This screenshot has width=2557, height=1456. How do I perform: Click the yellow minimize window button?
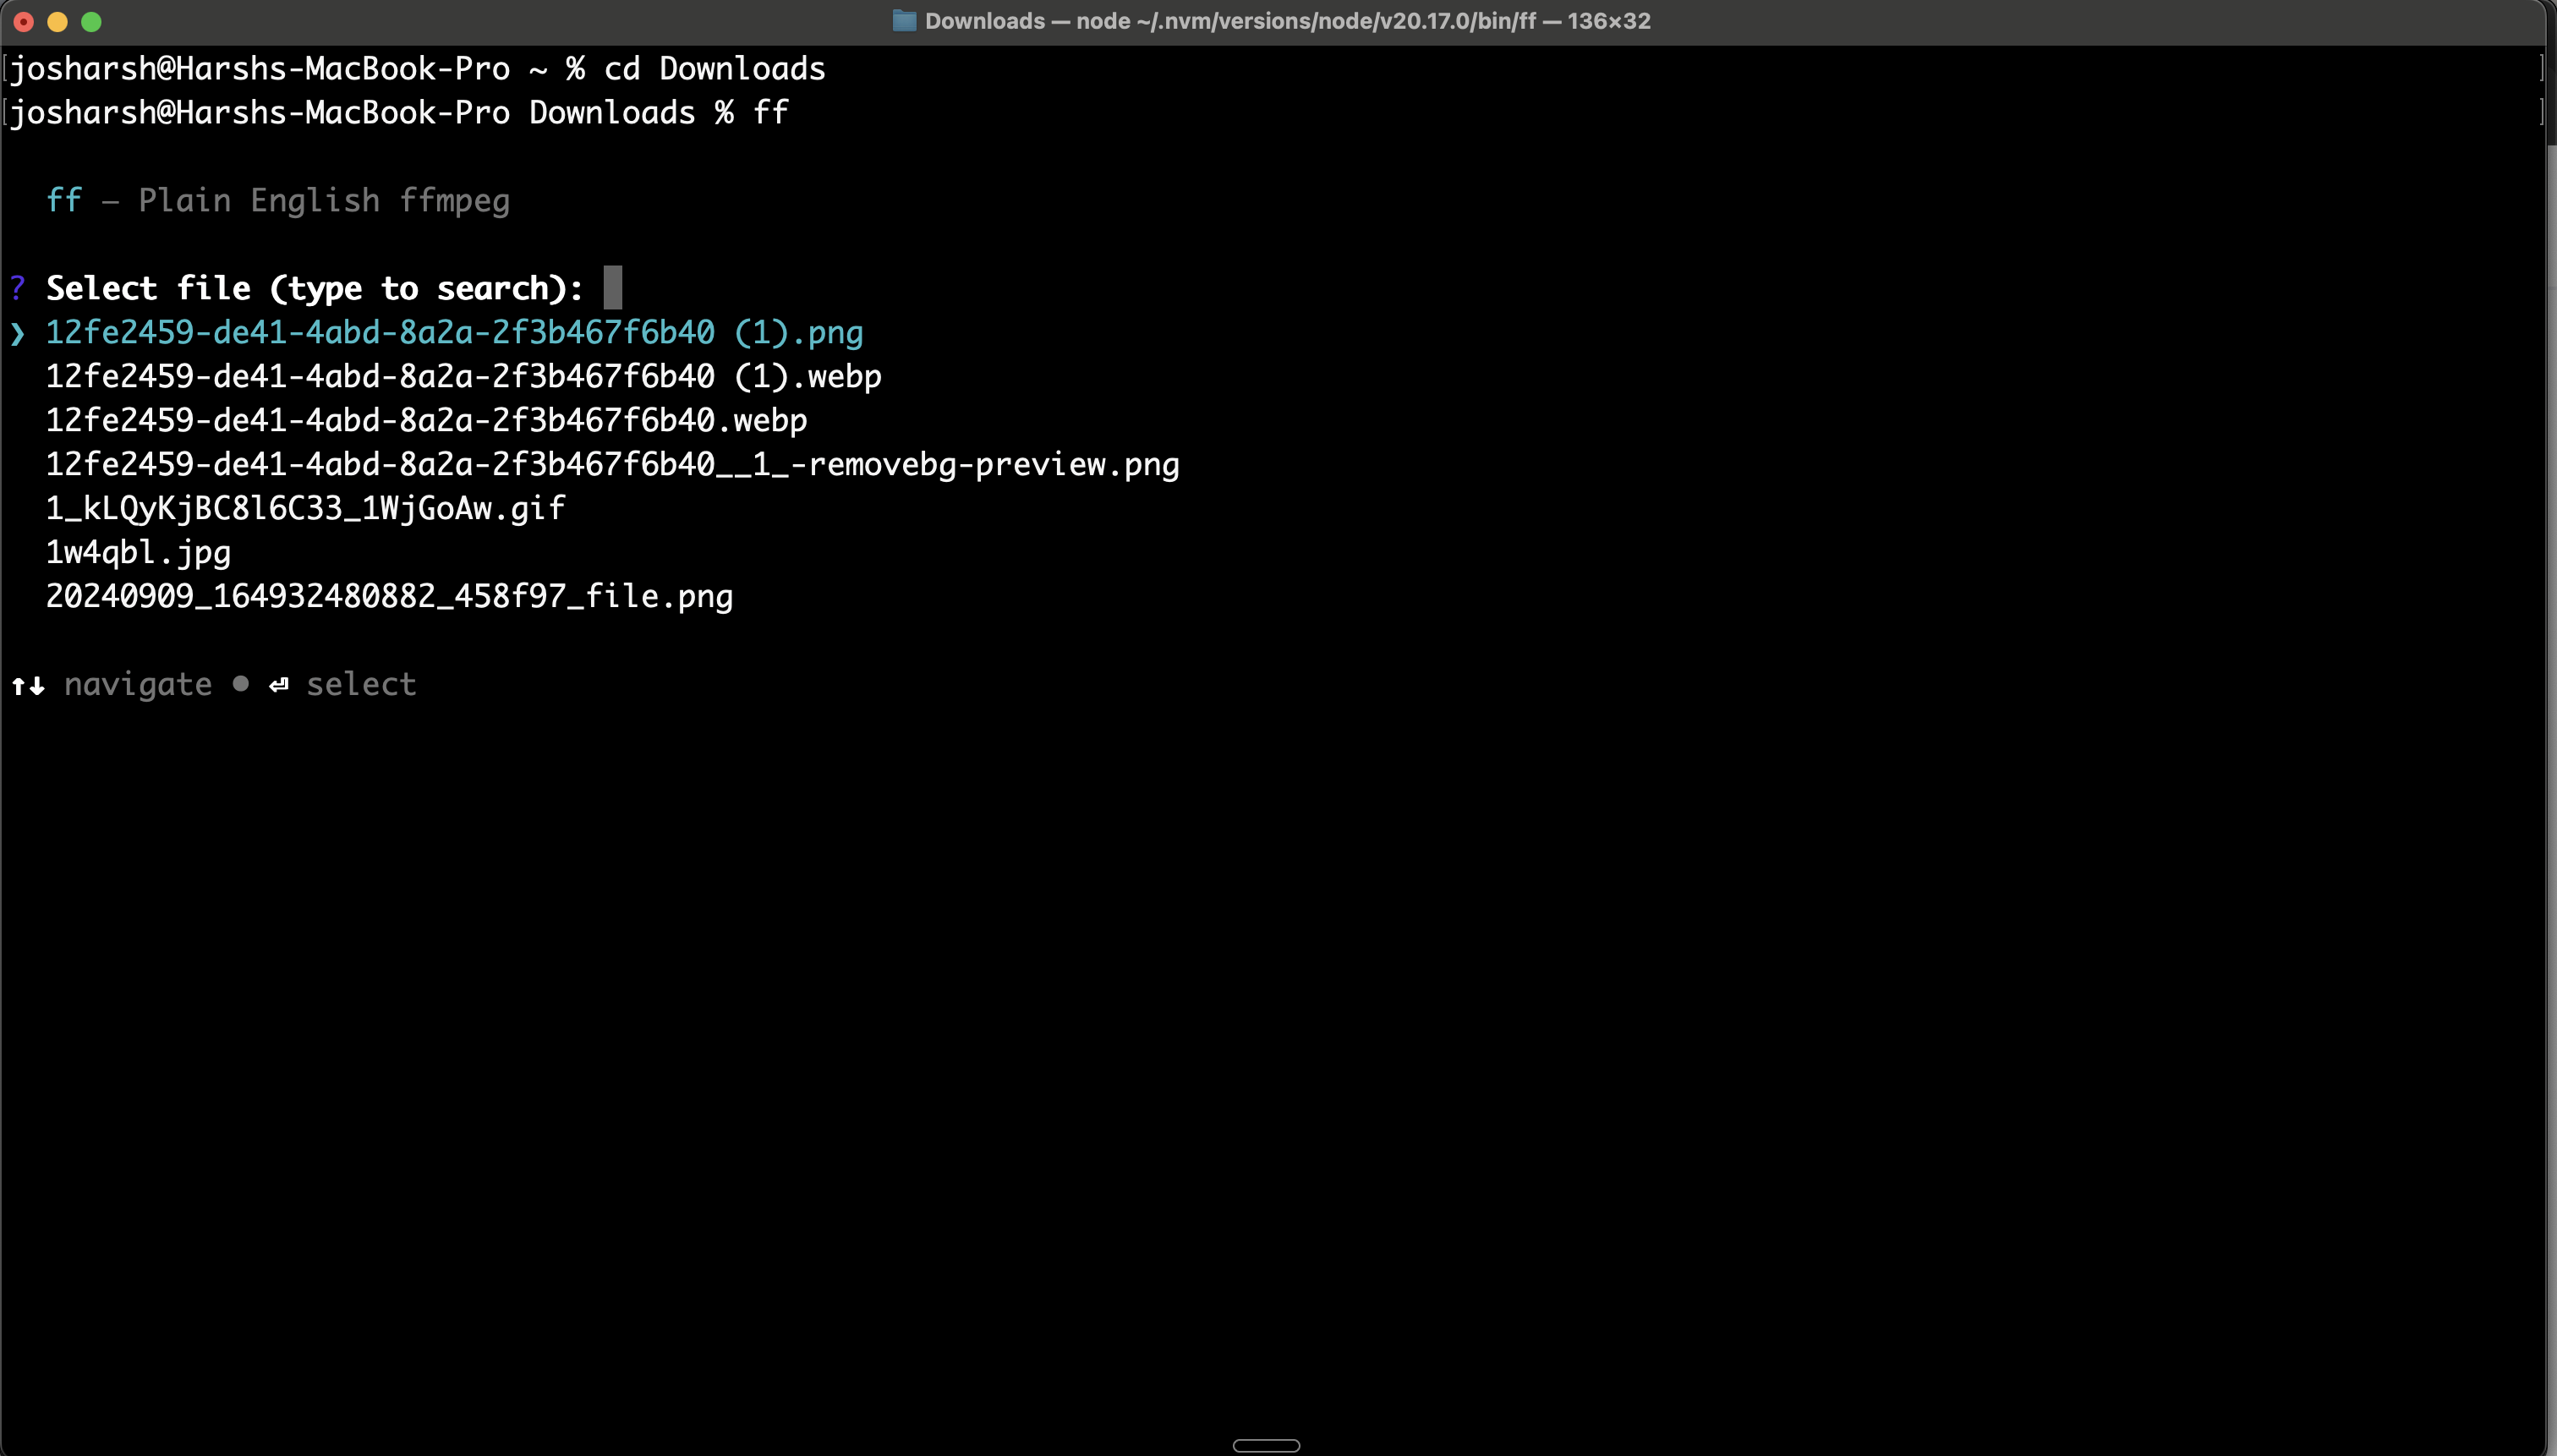(x=57, y=22)
